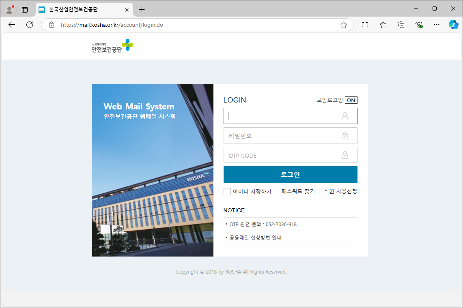Screen dimensions: 463x308
Task: Click the browser profile avatar icon
Action: [x=9, y=9]
